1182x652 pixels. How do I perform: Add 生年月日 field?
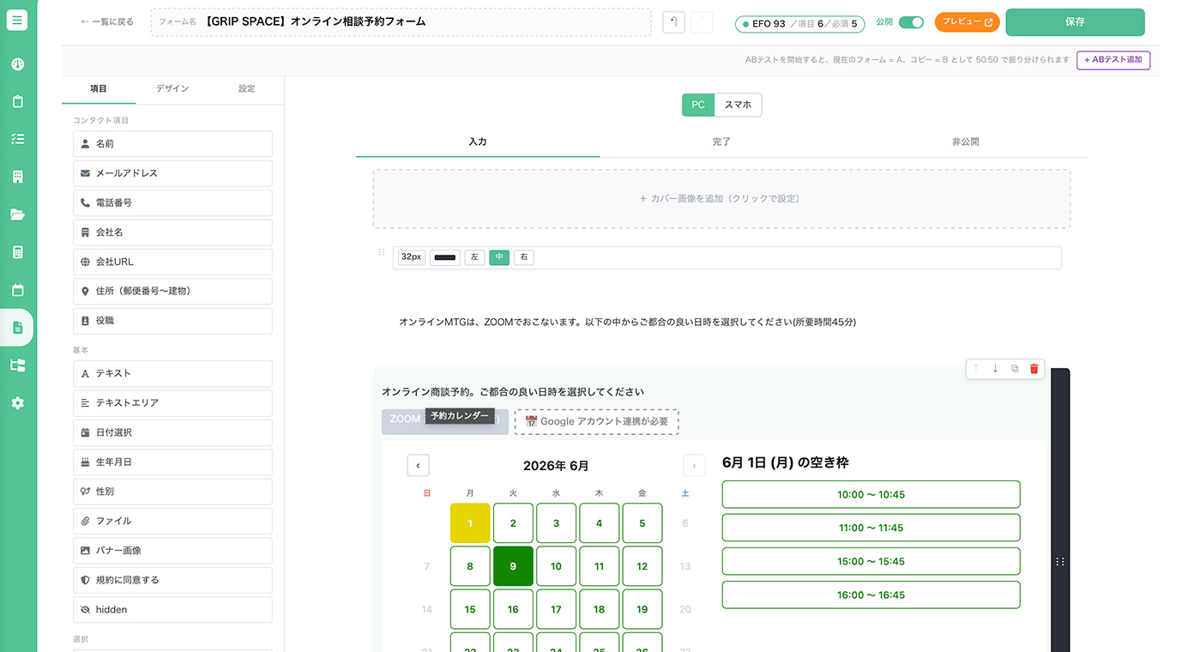tap(172, 462)
